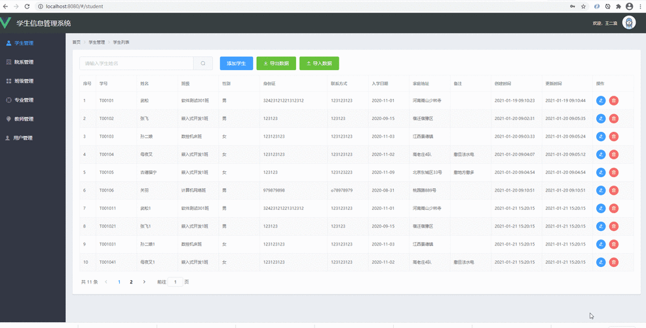This screenshot has height=328, width=646.
Task: Click the 共 11 条 total count
Action: point(89,282)
